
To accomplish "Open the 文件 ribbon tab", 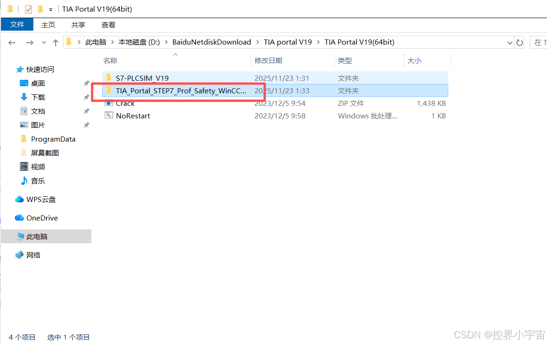I will 17,25.
